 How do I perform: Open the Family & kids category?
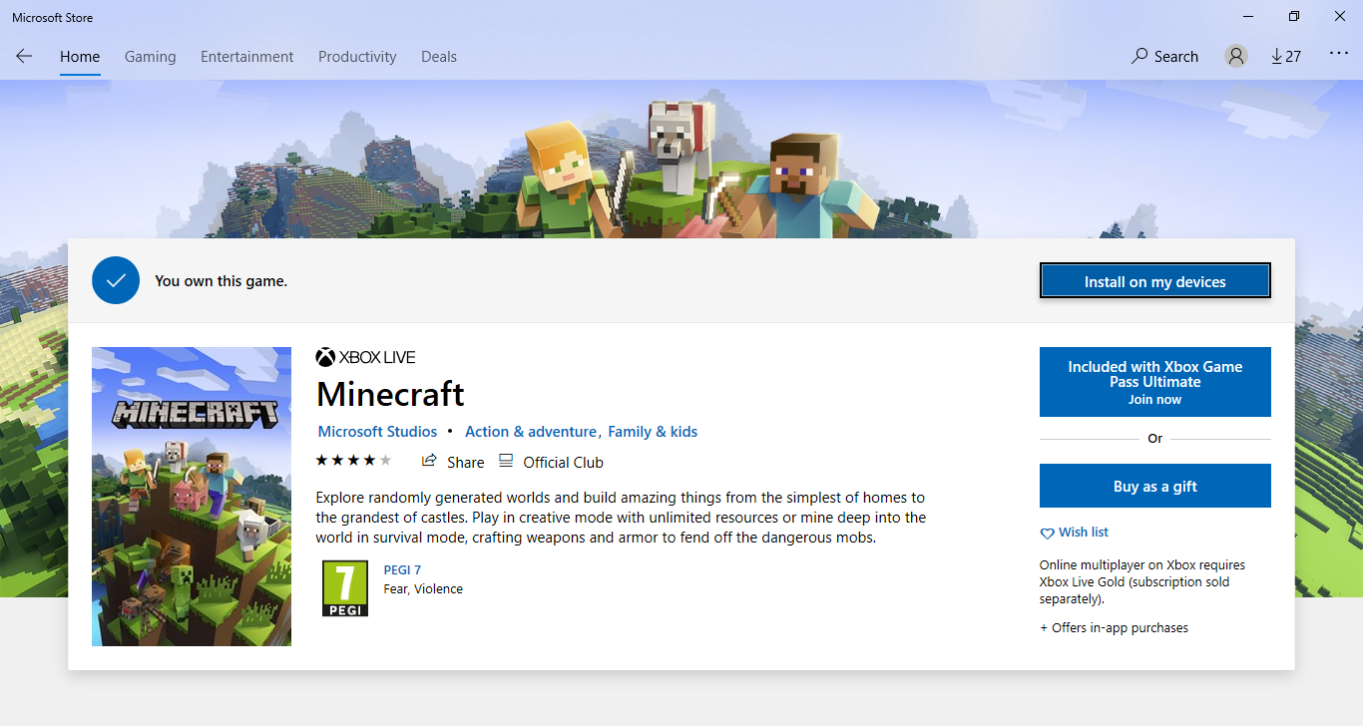pyautogui.click(x=653, y=432)
